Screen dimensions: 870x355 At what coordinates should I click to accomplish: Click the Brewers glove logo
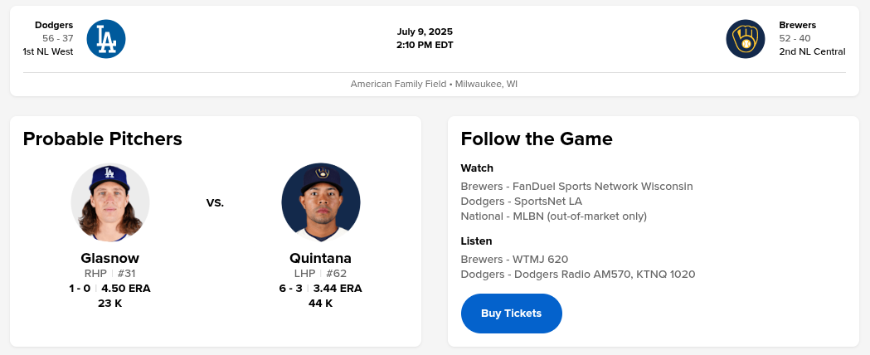click(746, 39)
